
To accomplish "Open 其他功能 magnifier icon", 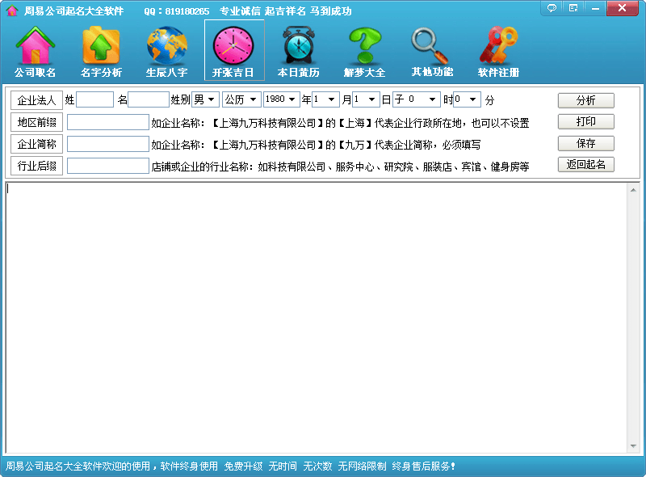I will pyautogui.click(x=431, y=48).
